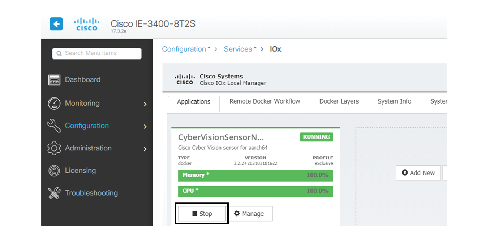Stop the CyberVisionSensor application
The image size is (489, 236).
(x=201, y=214)
